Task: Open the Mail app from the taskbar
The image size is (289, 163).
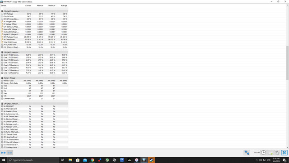Action: click(x=85, y=160)
